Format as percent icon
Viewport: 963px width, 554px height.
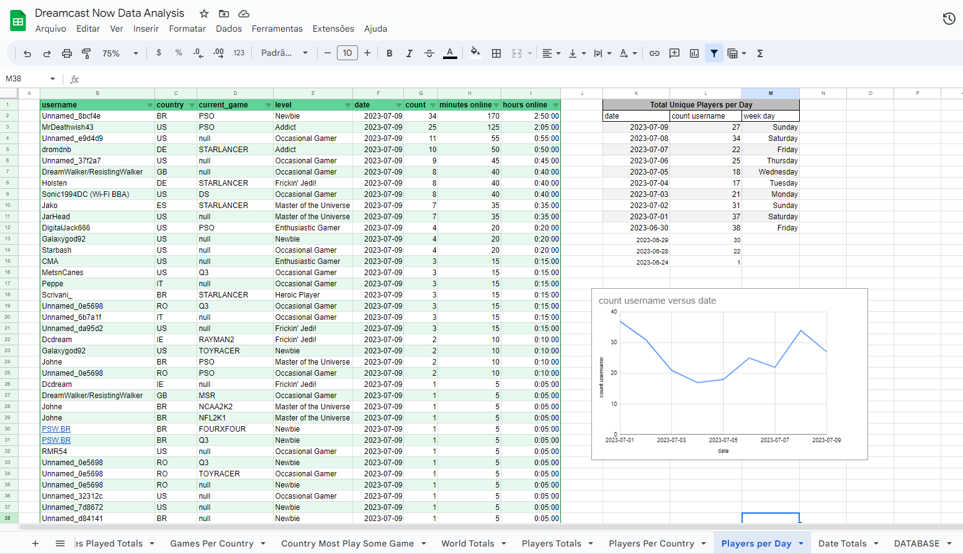click(x=179, y=53)
